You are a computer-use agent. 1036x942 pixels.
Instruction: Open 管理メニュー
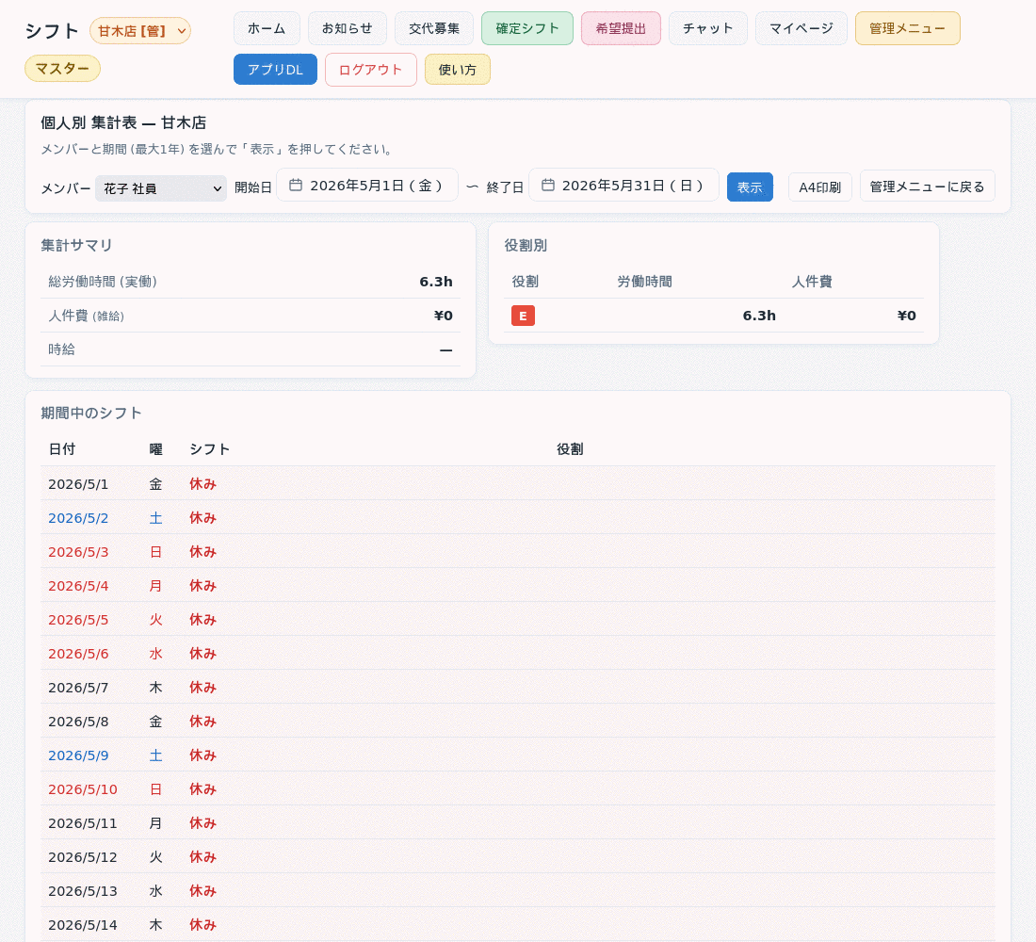pyautogui.click(x=907, y=28)
